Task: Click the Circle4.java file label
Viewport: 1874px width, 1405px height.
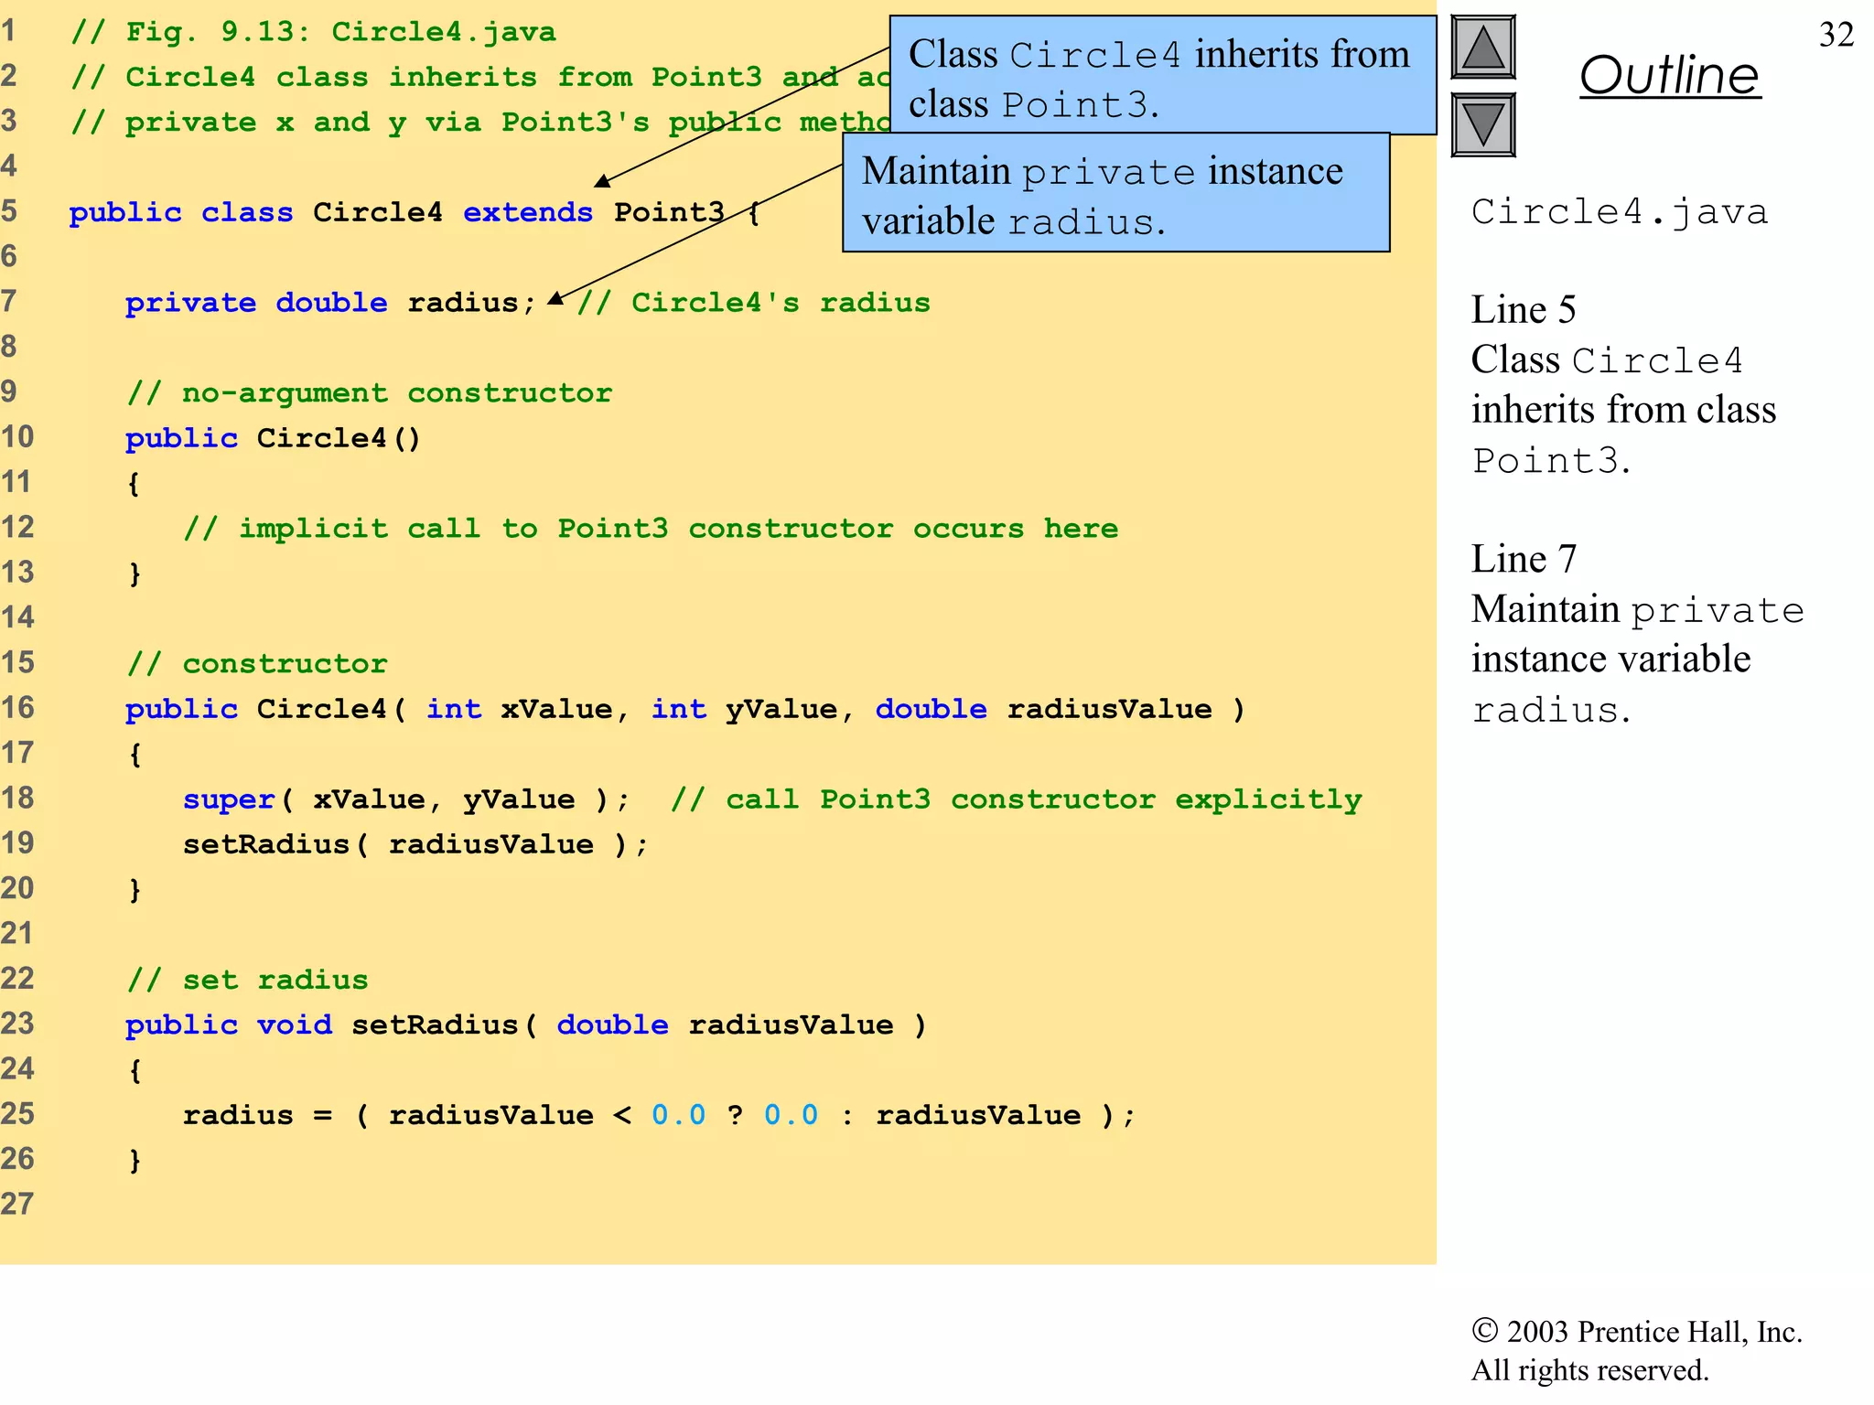Action: (1619, 212)
